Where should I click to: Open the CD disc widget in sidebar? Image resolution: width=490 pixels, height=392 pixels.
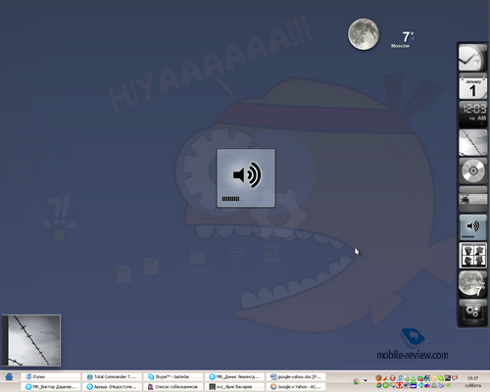point(472,171)
